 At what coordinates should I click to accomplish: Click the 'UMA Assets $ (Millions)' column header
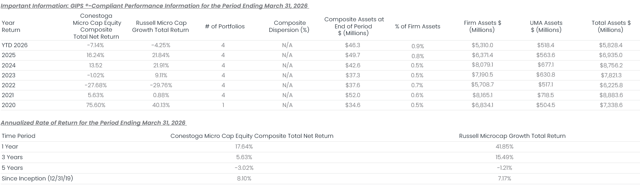click(546, 26)
